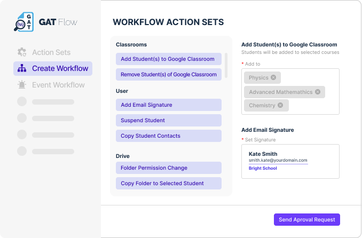Click the Classrooms section heading
This screenshot has height=238, width=362.
tap(131, 44)
